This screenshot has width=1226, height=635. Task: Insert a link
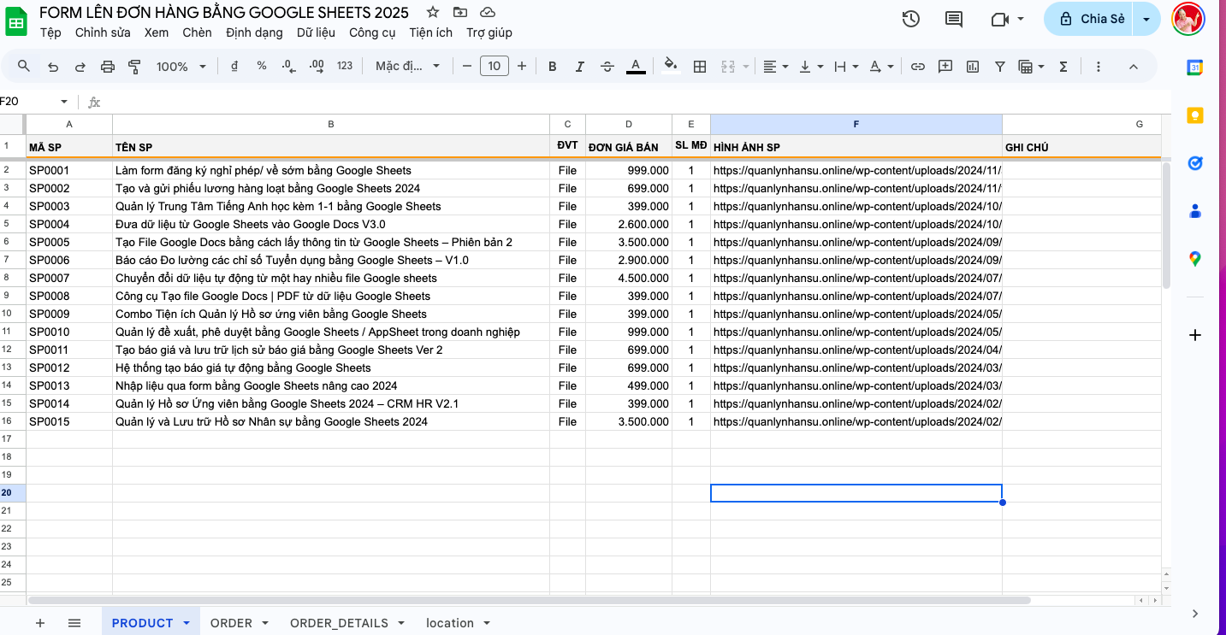click(x=916, y=66)
